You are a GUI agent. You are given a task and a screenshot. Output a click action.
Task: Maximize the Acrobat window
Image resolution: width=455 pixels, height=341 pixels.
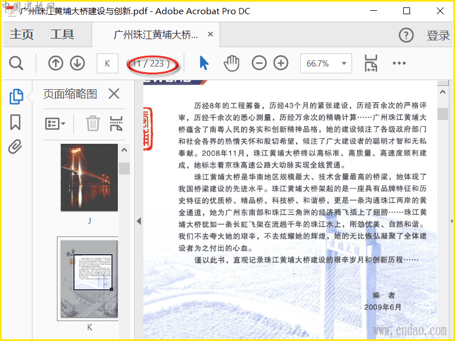[x=407, y=11]
